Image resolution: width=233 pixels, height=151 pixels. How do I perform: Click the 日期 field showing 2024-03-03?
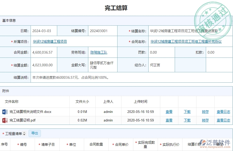42,31
